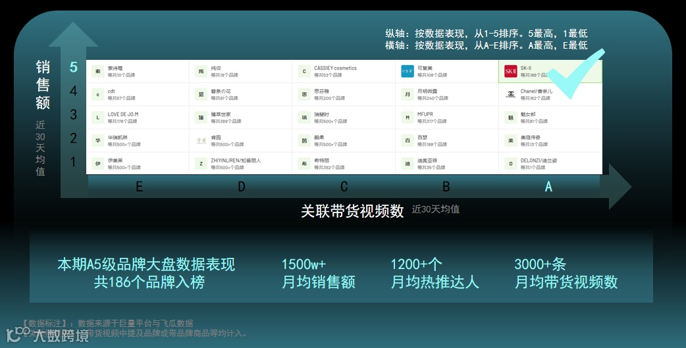Click the 可复美 blue brand logo
This screenshot has height=348, width=686.
click(x=408, y=71)
